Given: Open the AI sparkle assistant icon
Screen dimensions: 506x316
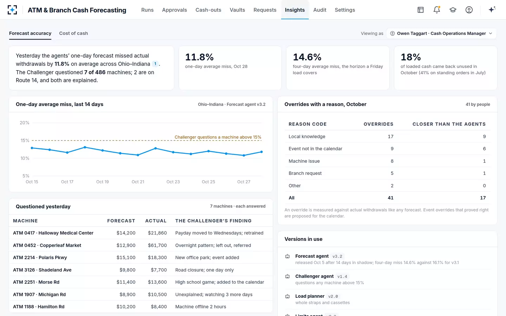Looking at the screenshot, I should (492, 9).
